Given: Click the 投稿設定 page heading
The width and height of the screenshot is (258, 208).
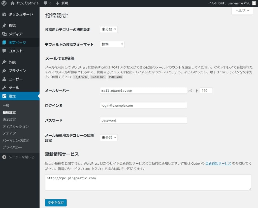Looking at the screenshot, I should pos(56,16).
